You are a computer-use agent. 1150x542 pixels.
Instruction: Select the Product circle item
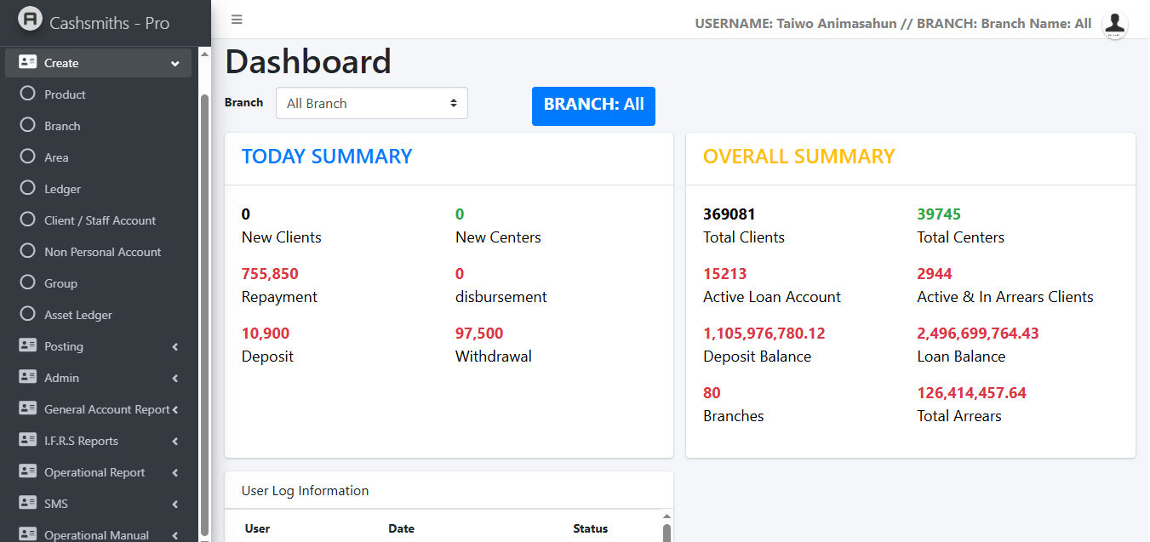[x=27, y=94]
